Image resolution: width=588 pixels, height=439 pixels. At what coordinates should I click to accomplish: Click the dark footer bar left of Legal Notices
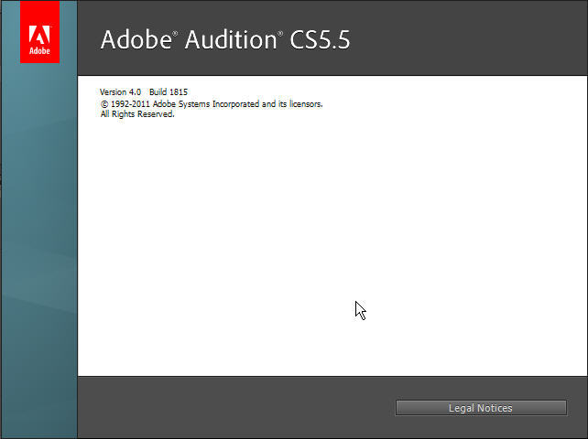pos(229,408)
